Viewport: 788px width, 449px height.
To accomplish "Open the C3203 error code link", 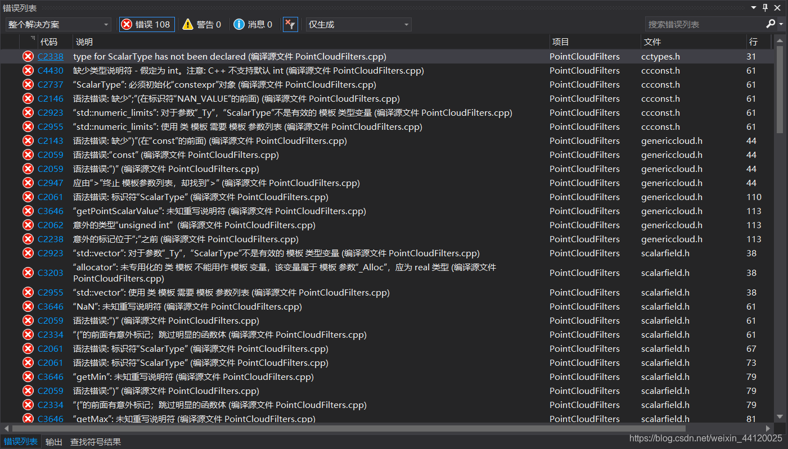I will (51, 273).
